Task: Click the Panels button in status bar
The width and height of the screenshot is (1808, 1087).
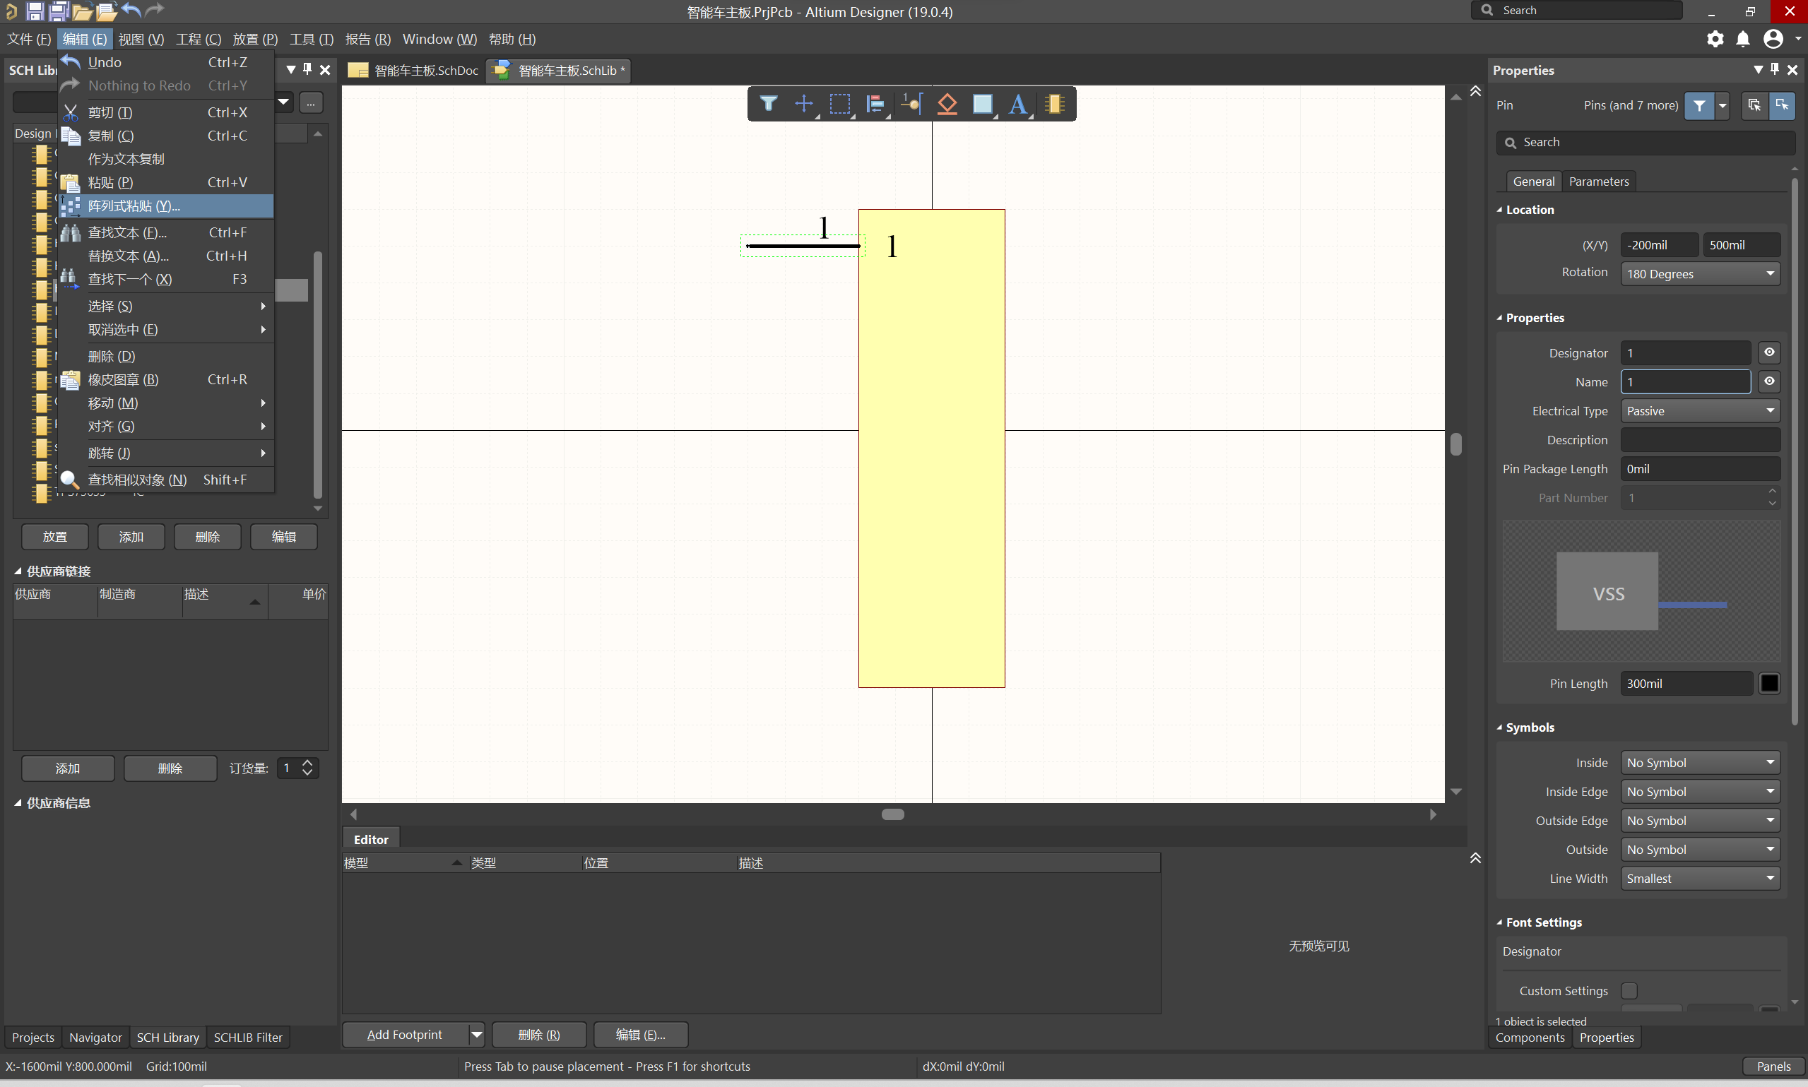Action: coord(1773,1066)
